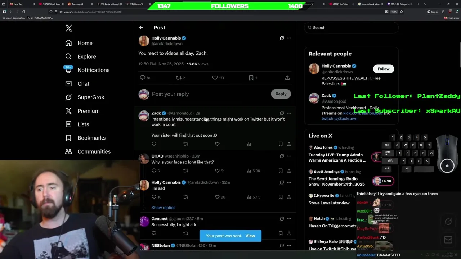461x259 pixels.
Task: Open Lists in the sidebar
Action: pos(77,124)
